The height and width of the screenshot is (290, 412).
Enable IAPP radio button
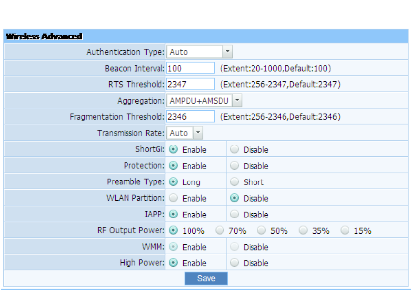point(173,214)
